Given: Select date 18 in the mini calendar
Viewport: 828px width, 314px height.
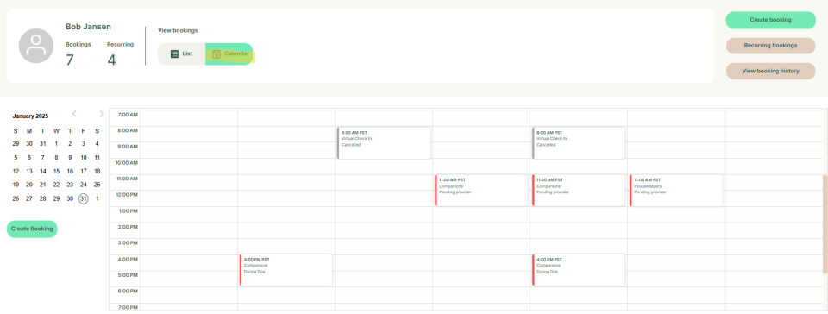Looking at the screenshot, I should [97, 171].
